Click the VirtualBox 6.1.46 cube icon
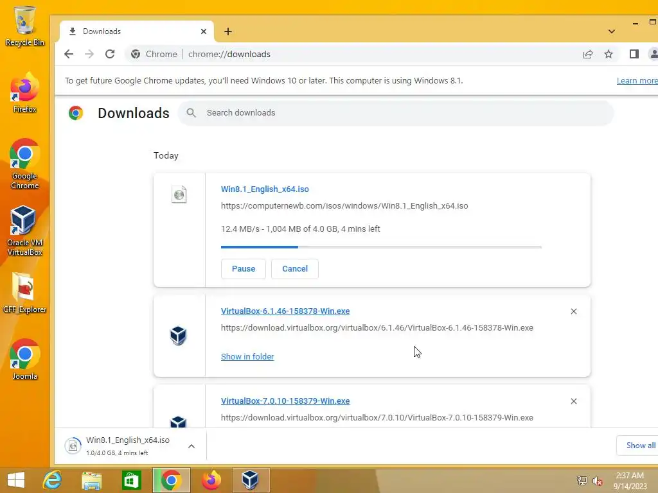 tap(179, 335)
